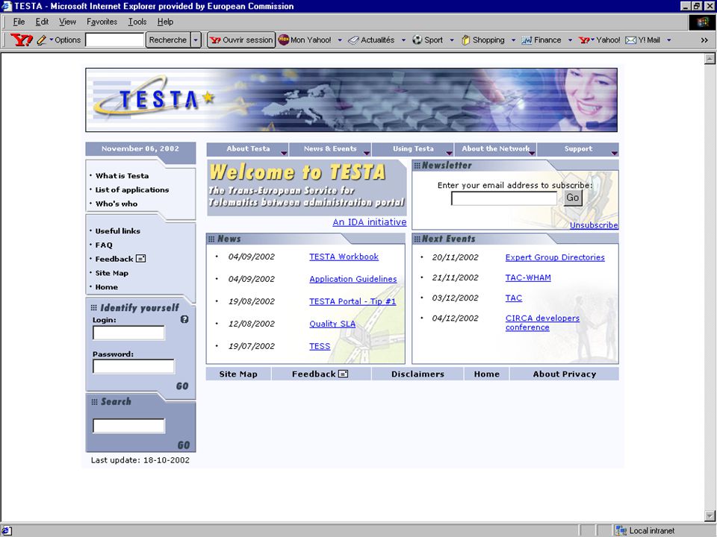Open the Expert Group Directories event link
Image resolution: width=717 pixels, height=537 pixels.
point(555,257)
